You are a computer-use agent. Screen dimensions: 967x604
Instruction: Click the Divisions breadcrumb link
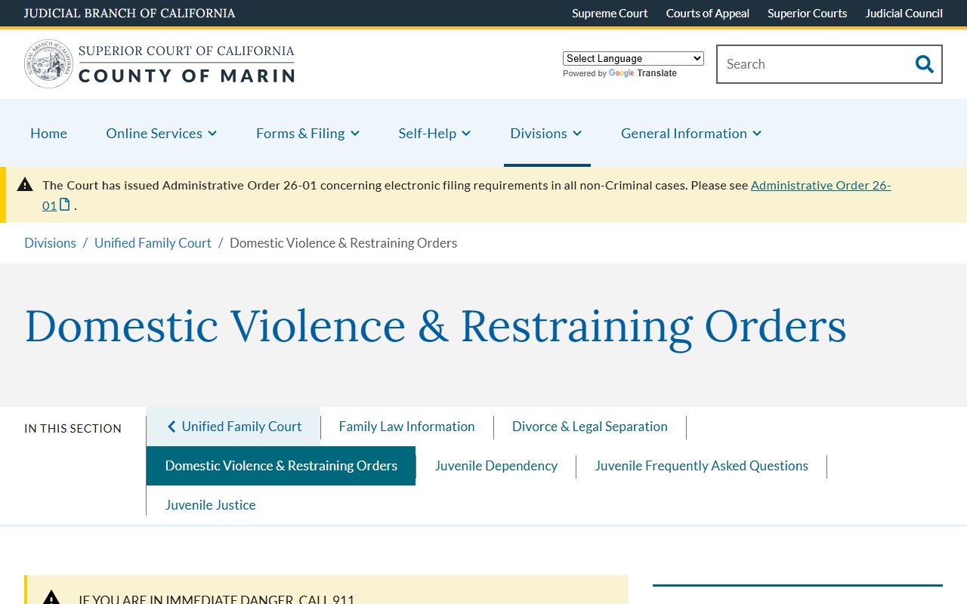pyautogui.click(x=50, y=243)
